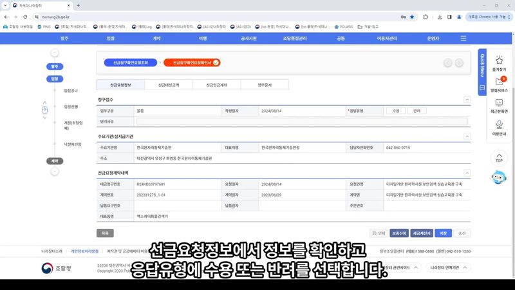Screen dimensions: 515x290
Task: Collapse 수요기관:실지급기관 section
Action: pyautogui.click(x=467, y=137)
